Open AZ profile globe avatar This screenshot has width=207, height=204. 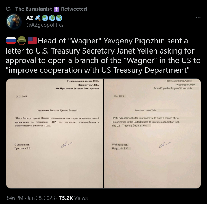pos(14,21)
